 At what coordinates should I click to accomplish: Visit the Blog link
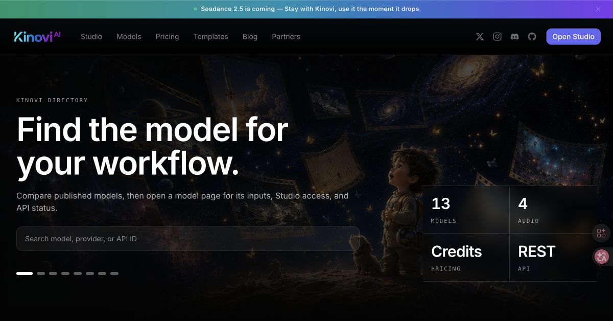(x=250, y=37)
